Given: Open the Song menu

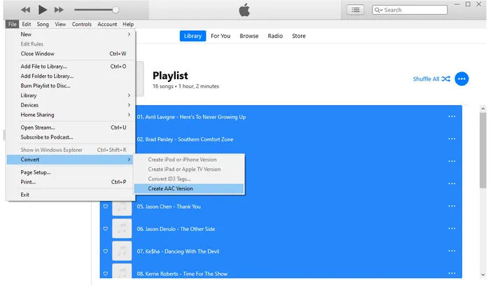Looking at the screenshot, I should 43,24.
